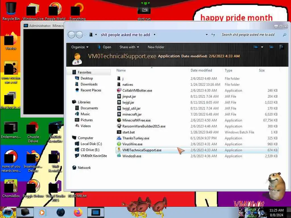Click the VirusWire.exe file icon

[x=119, y=144]
